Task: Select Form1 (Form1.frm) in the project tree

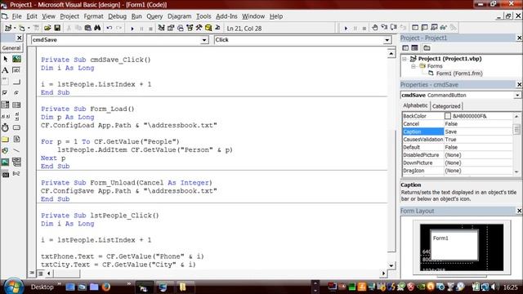Action: coord(459,73)
